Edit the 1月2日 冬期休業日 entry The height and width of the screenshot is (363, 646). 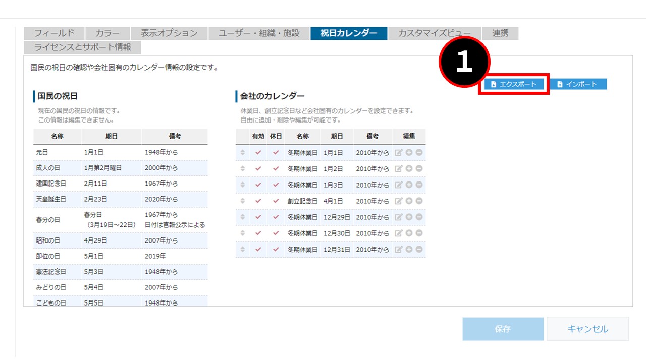click(399, 169)
